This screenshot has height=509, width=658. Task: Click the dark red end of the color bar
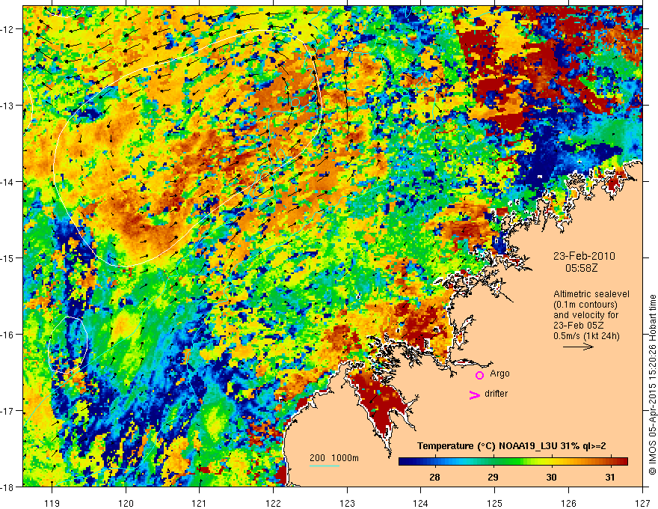point(621,462)
